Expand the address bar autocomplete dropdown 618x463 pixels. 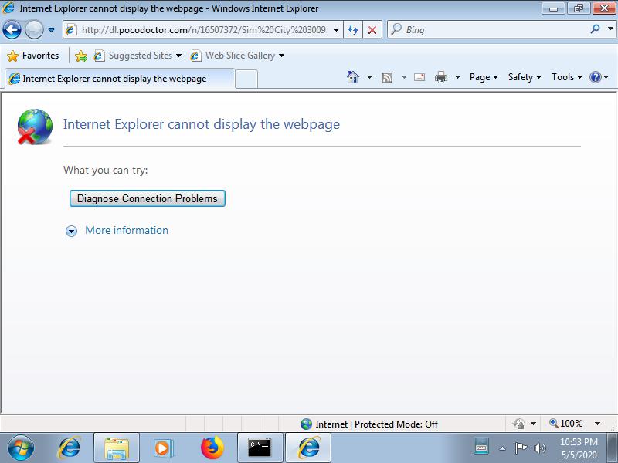click(x=336, y=30)
